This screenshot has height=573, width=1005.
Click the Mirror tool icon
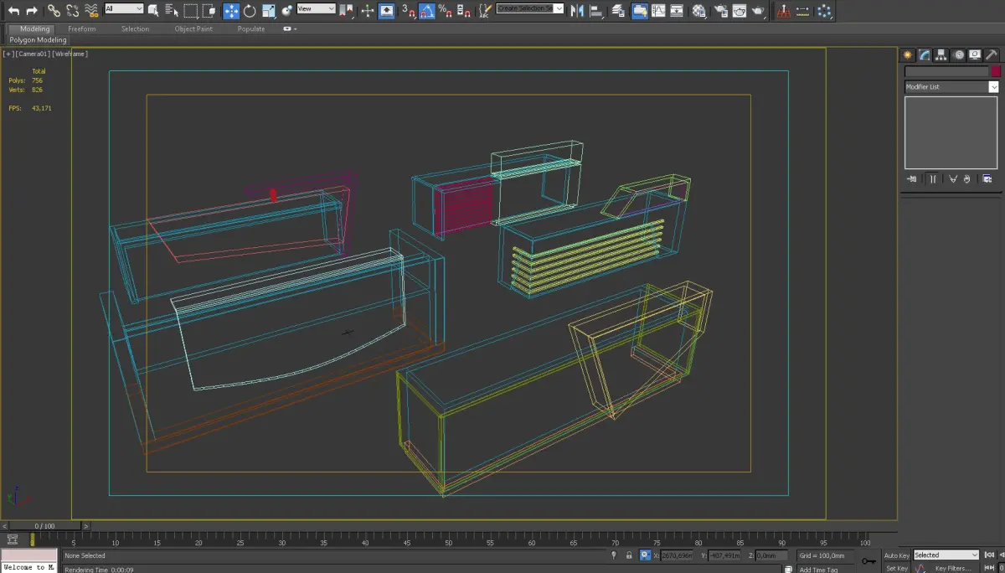(578, 11)
